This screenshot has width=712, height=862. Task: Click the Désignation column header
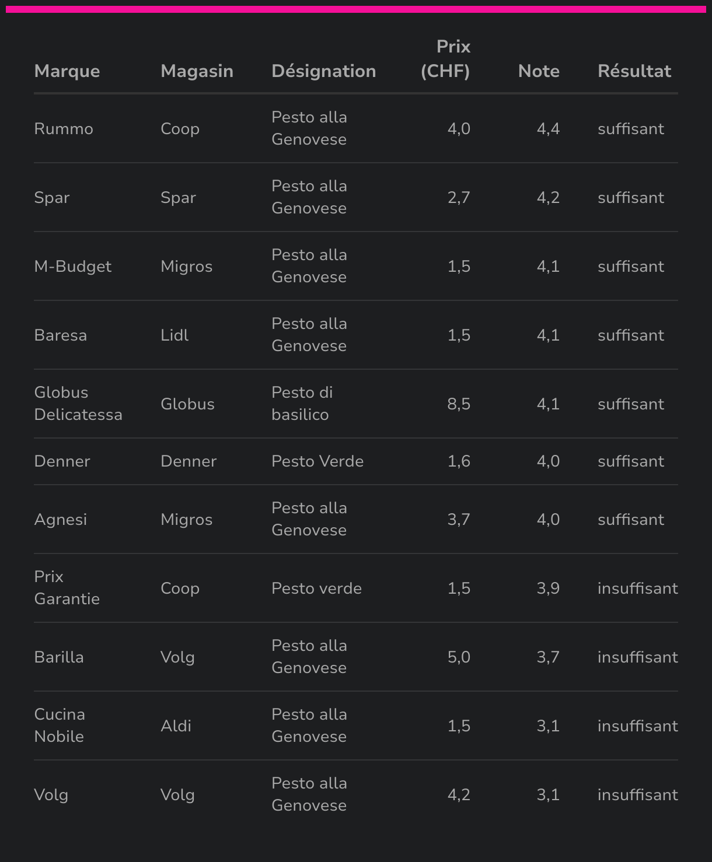(x=323, y=71)
